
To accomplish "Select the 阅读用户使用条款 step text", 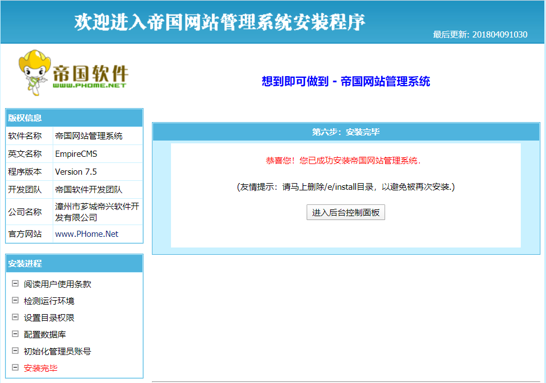I will (57, 284).
